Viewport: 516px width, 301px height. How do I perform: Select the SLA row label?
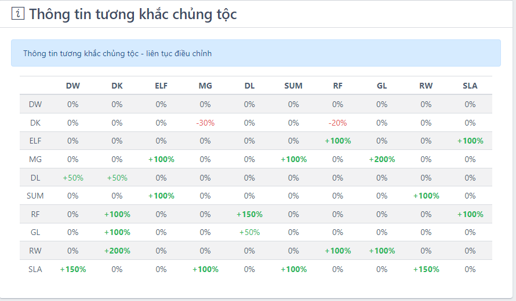(x=35, y=269)
